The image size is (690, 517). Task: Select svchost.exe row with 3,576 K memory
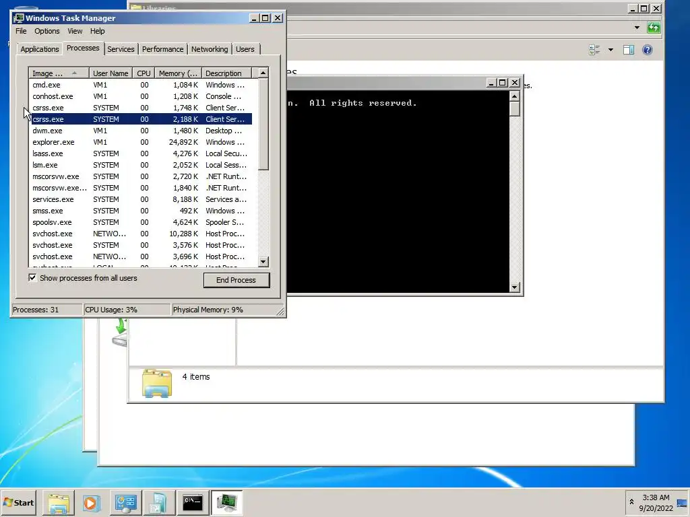click(141, 245)
